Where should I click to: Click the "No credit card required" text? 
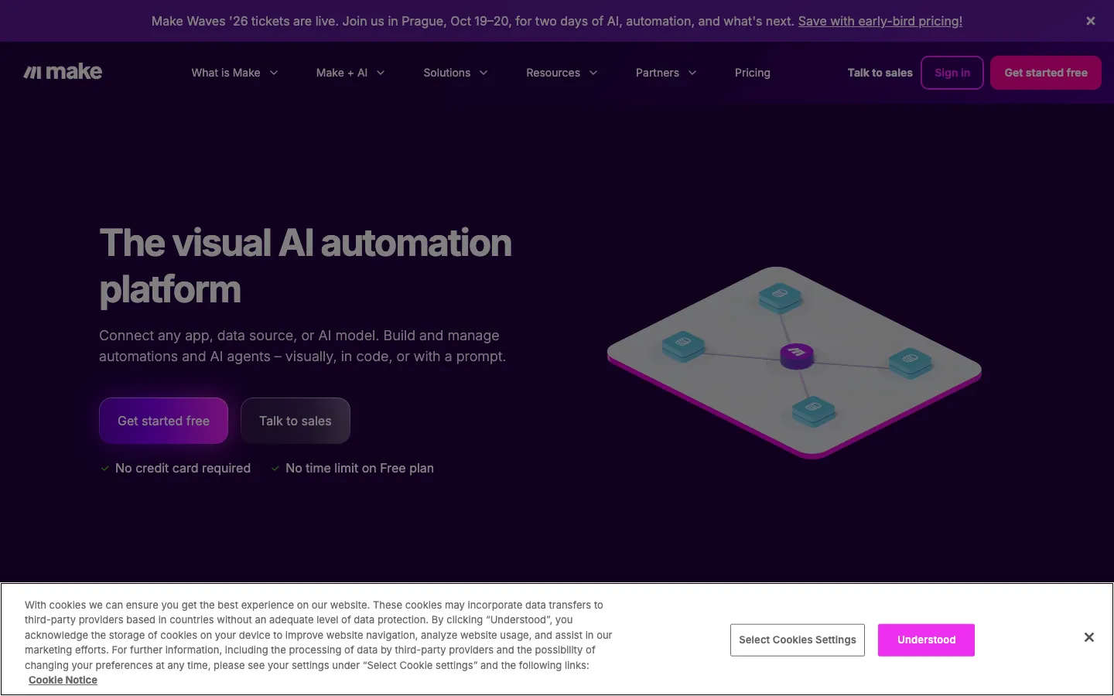[x=183, y=468]
